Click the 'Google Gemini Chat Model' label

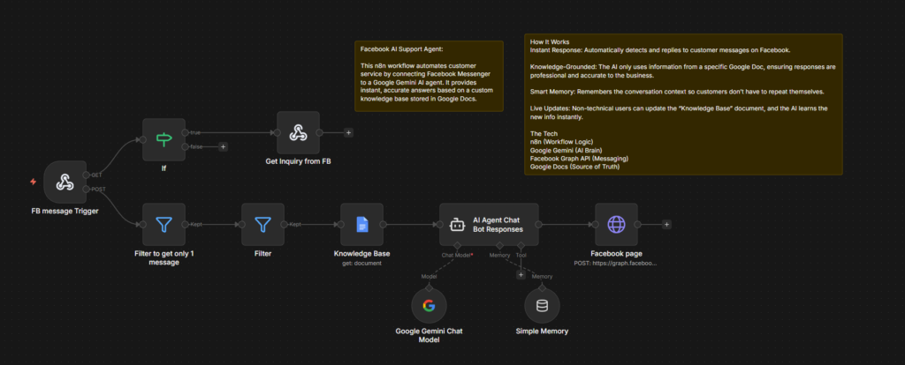(429, 336)
